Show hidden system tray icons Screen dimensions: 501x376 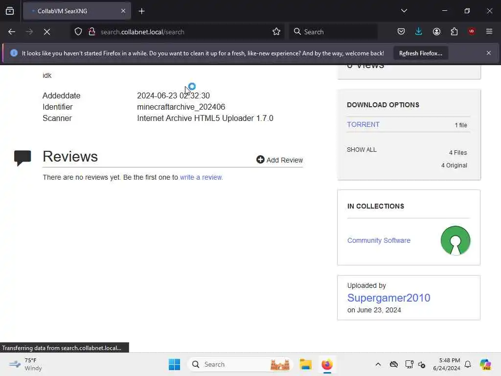pos(378,364)
